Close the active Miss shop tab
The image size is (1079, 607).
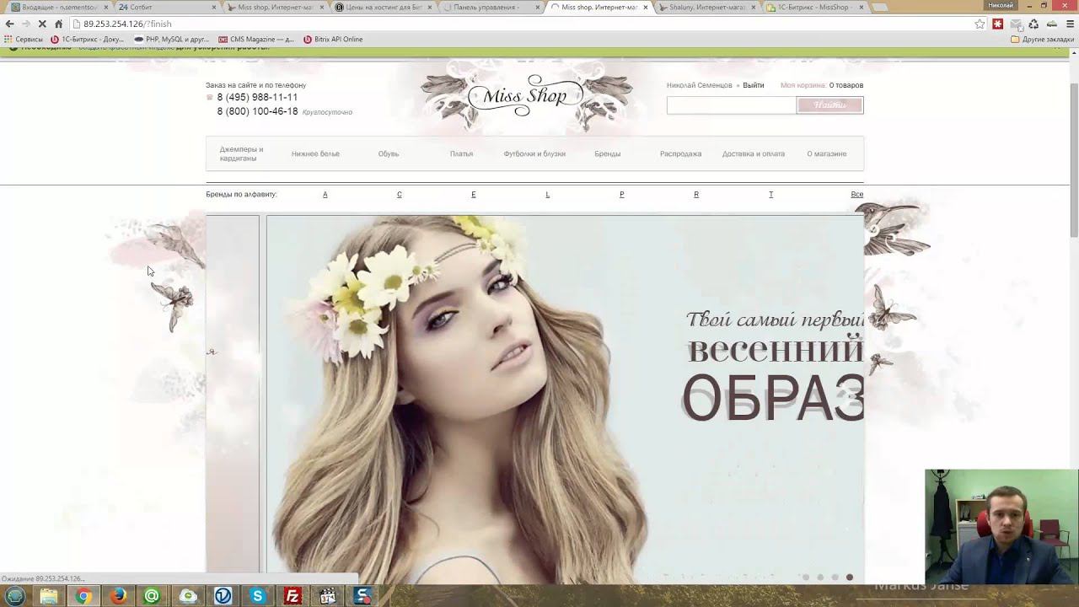(x=646, y=7)
